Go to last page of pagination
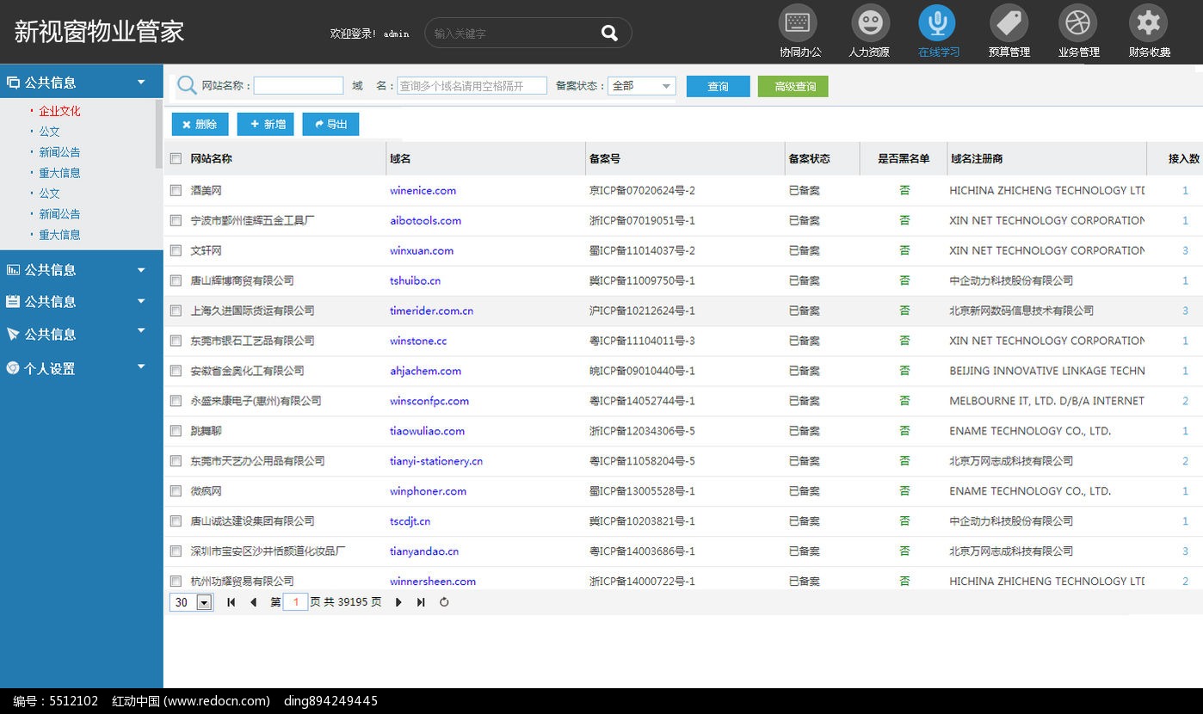 tap(421, 602)
